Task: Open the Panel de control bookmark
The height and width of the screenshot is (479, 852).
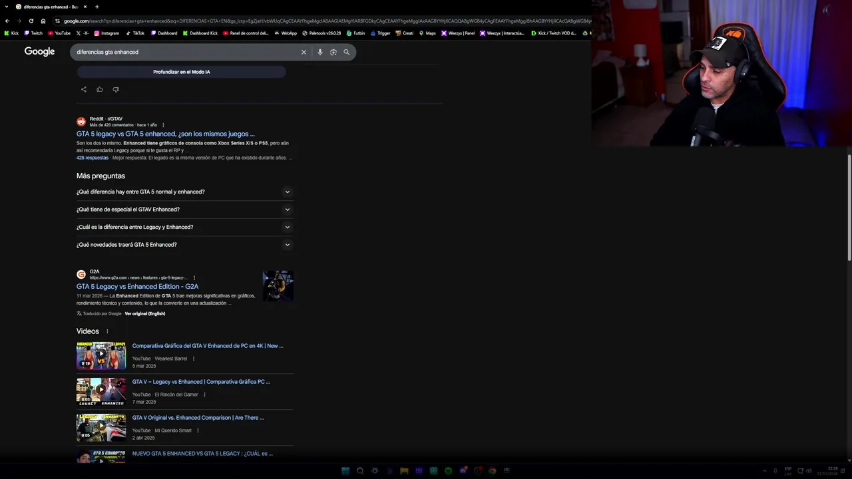Action: point(246,33)
